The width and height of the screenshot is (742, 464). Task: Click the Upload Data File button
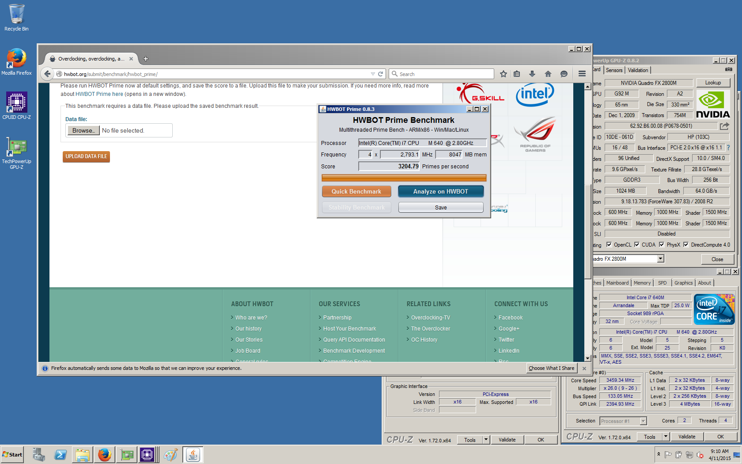pos(86,156)
